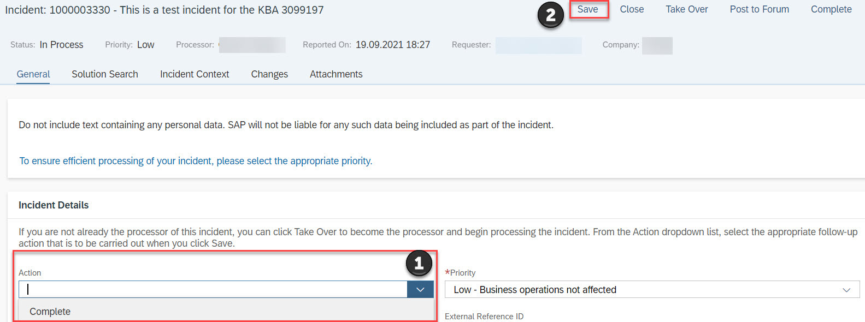The height and width of the screenshot is (322, 865).
Task: Open the Attachments tab
Action: point(336,74)
